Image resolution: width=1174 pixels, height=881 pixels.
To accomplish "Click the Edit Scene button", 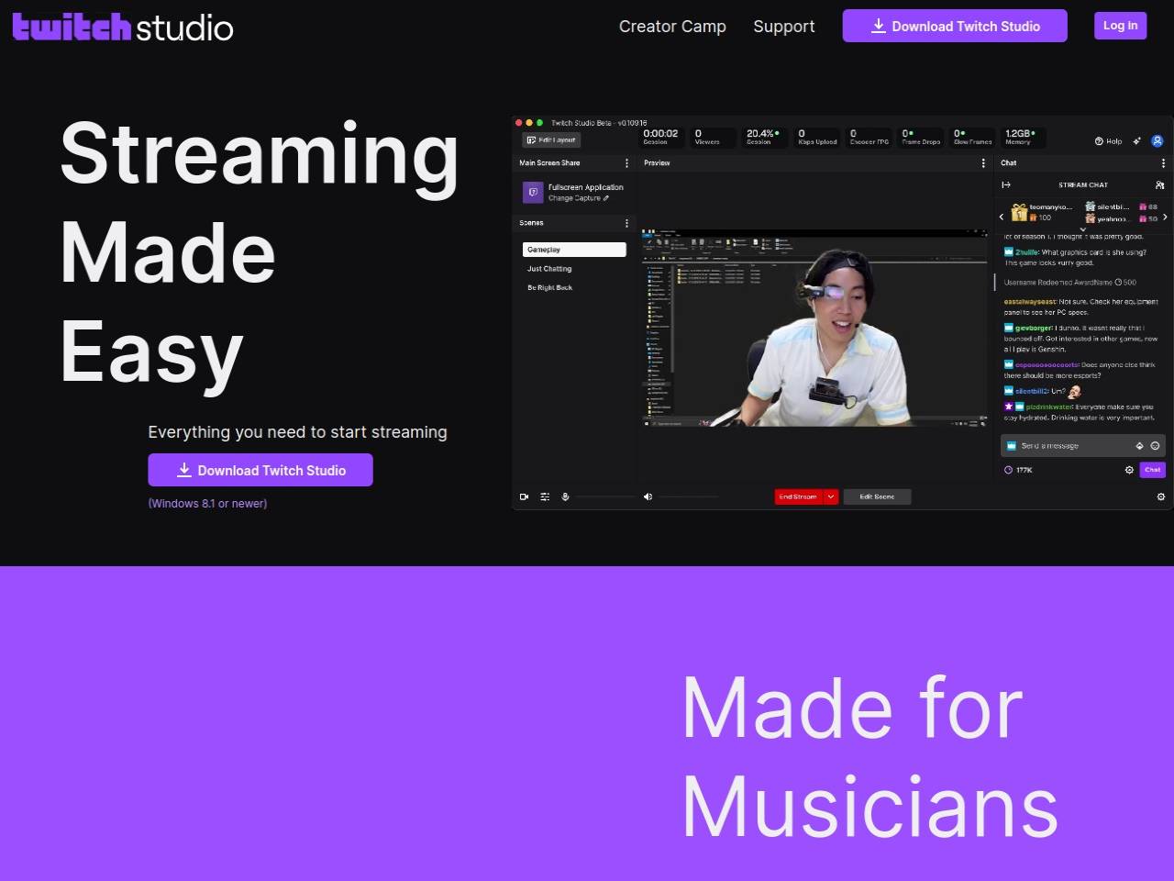I will click(x=877, y=496).
